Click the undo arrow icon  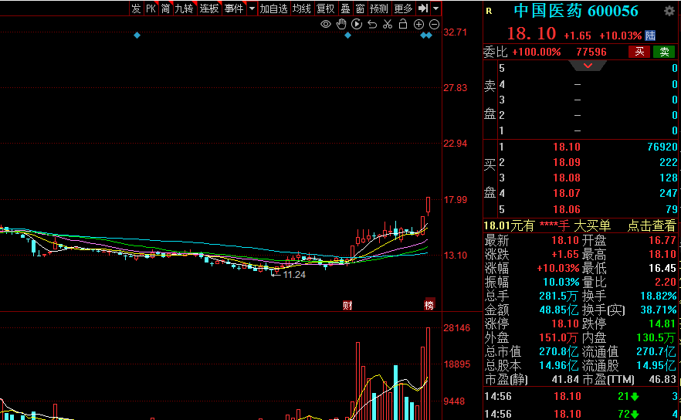[x=372, y=25]
